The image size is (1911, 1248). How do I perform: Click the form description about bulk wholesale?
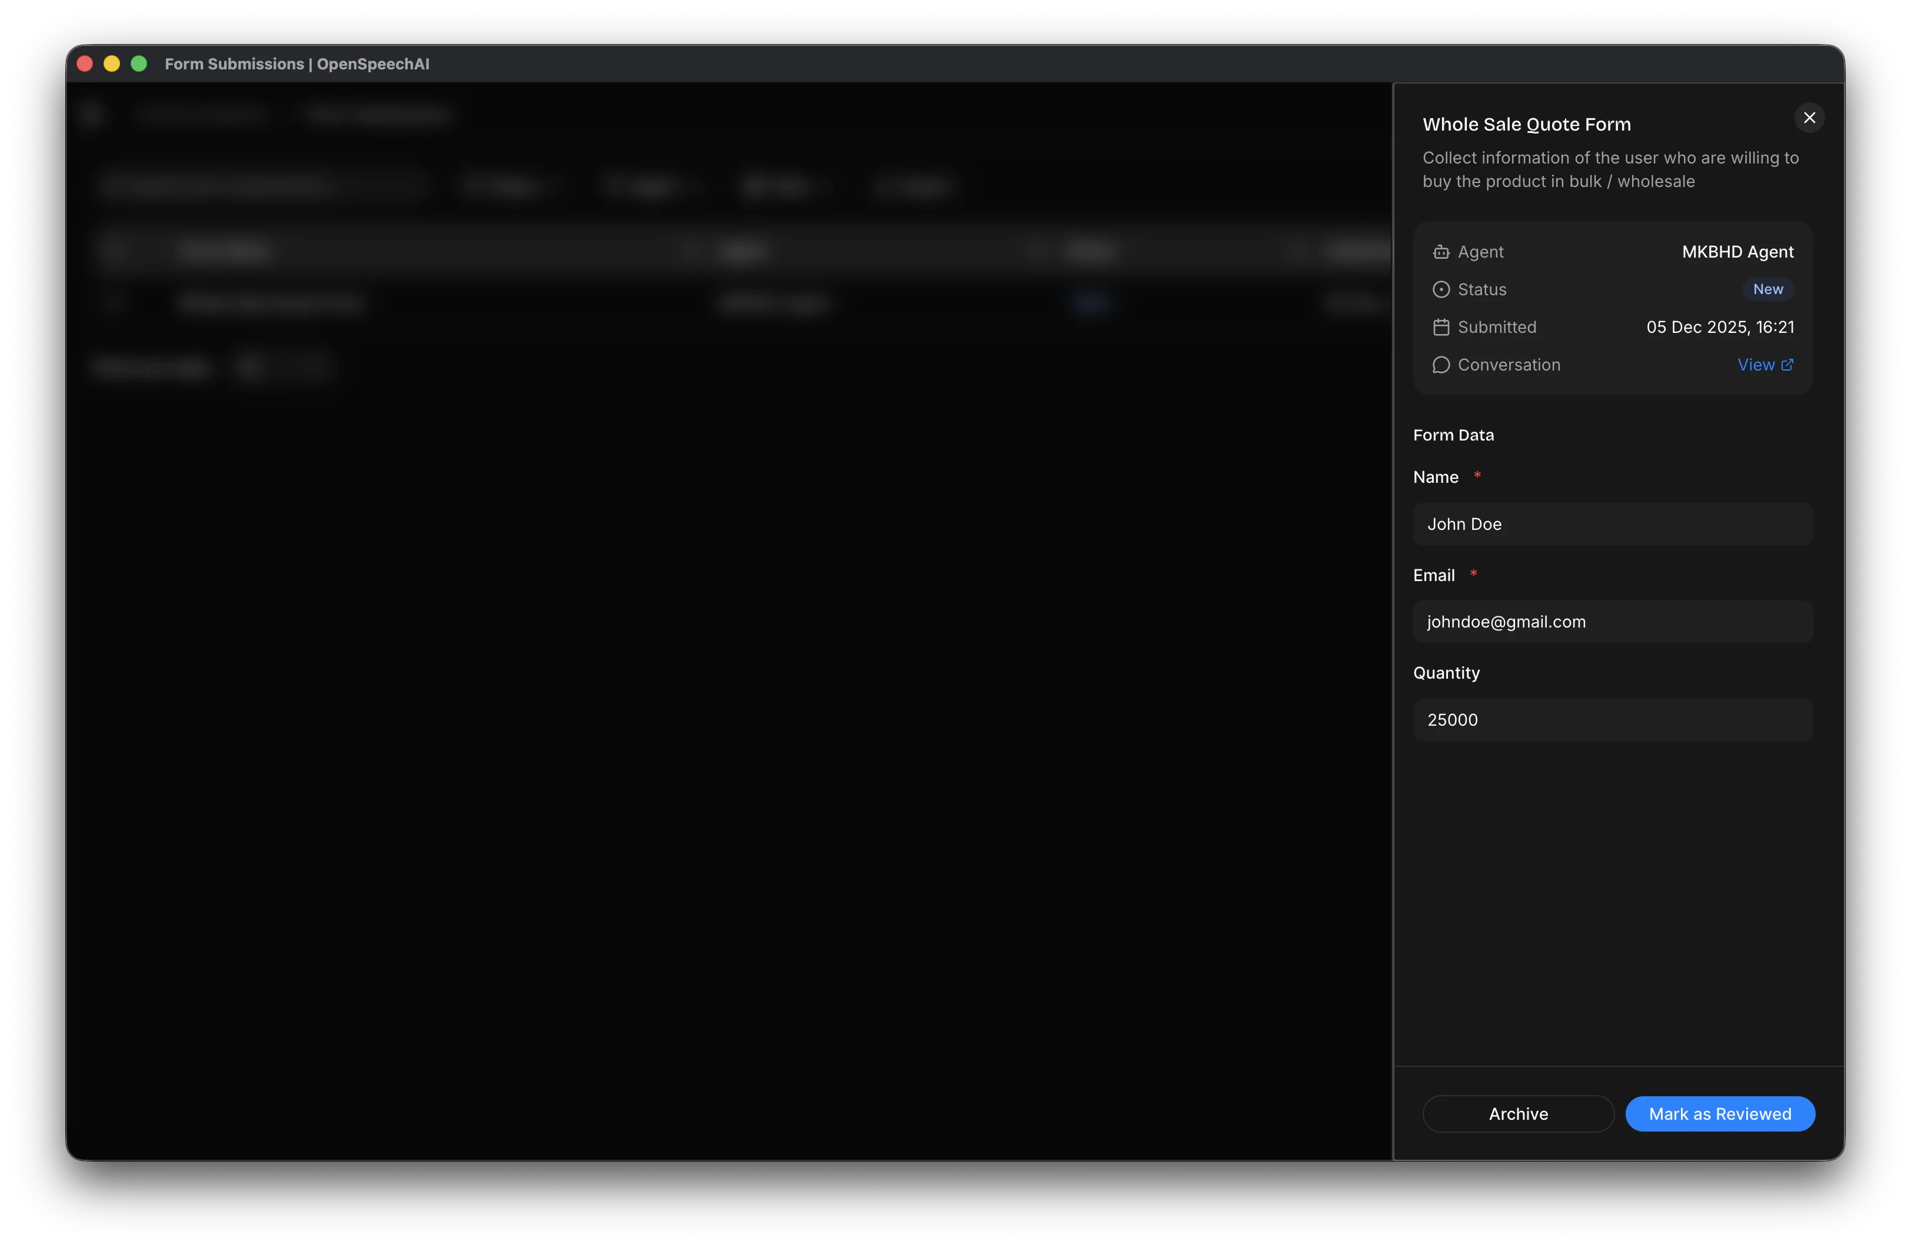[1610, 169]
